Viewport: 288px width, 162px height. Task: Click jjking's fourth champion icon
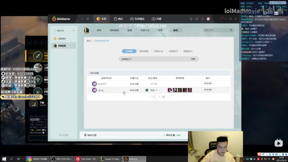[185, 90]
